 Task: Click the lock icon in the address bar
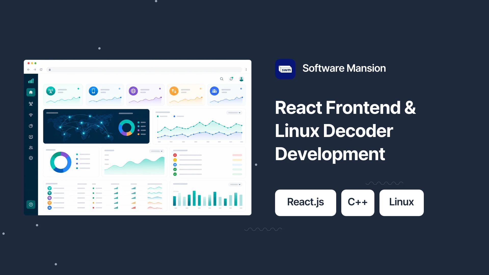50,70
